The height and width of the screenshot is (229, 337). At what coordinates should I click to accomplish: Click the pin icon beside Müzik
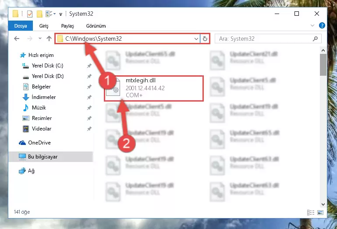tap(89, 108)
